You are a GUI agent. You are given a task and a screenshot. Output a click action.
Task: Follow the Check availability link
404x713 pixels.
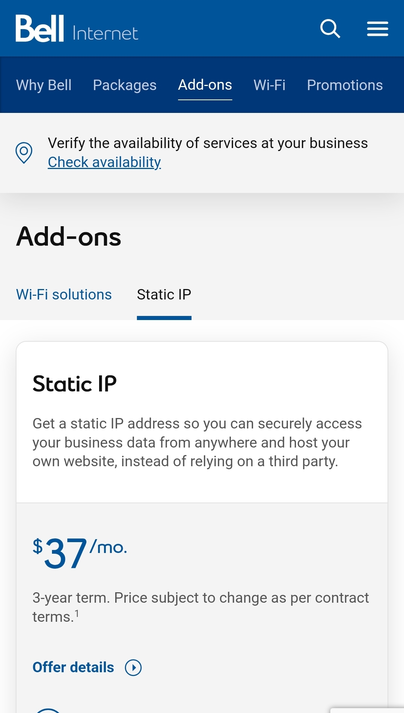pyautogui.click(x=104, y=162)
